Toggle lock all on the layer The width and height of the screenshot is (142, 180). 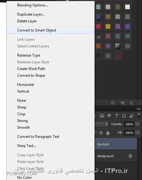[x=108, y=133]
